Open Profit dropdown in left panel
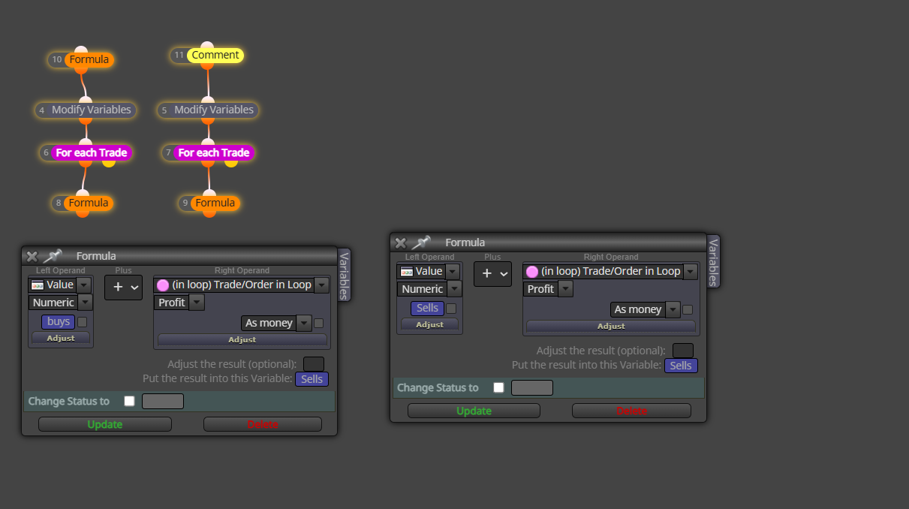Viewport: 909px width, 509px height. click(197, 303)
